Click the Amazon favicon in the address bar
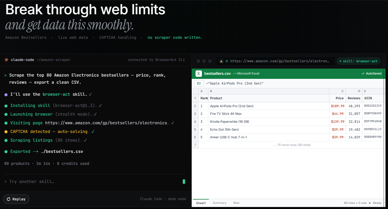388x209 pixels. tap(221, 61)
